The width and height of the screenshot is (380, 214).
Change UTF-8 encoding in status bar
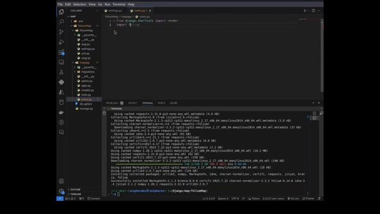tap(235, 199)
